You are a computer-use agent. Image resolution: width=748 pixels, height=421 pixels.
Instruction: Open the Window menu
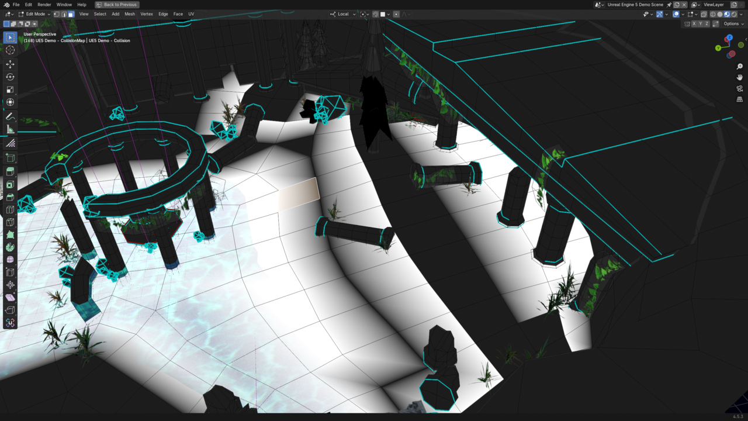[64, 5]
